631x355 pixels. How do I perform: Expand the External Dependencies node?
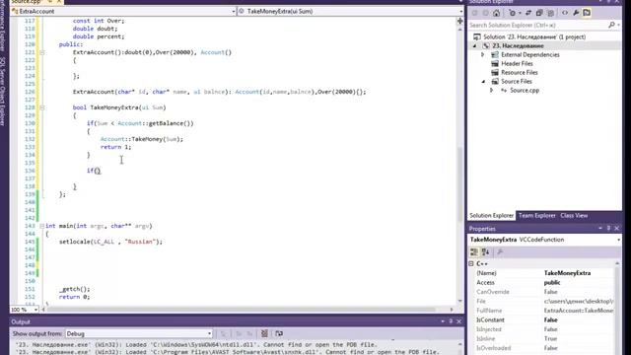coord(483,55)
